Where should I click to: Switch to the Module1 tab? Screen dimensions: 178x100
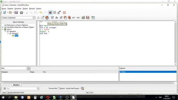tap(16, 85)
